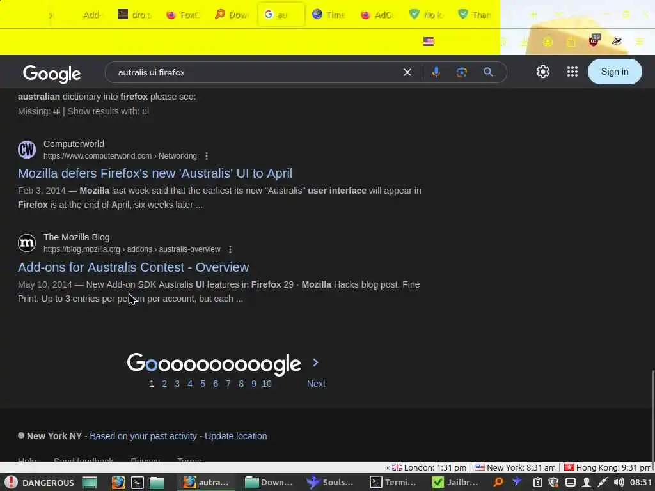Click the Google logo in header
655x491 pixels.
pos(52,74)
